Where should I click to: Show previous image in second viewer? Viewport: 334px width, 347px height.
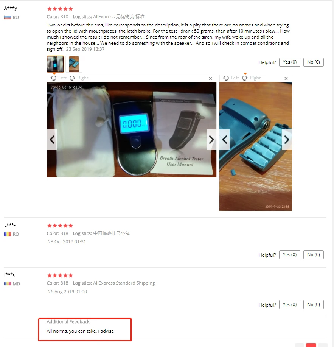(x=225, y=140)
